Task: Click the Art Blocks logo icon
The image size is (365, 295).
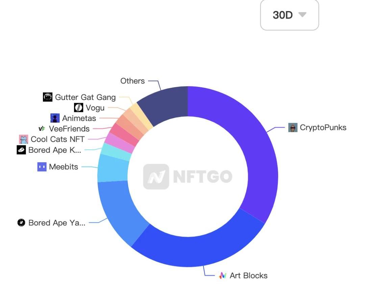Action: click(x=222, y=275)
